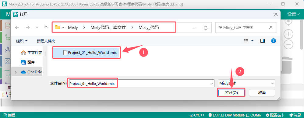Screen dimensions: 304x118
Task: Expand the file name dropdown
Action: (x=211, y=84)
